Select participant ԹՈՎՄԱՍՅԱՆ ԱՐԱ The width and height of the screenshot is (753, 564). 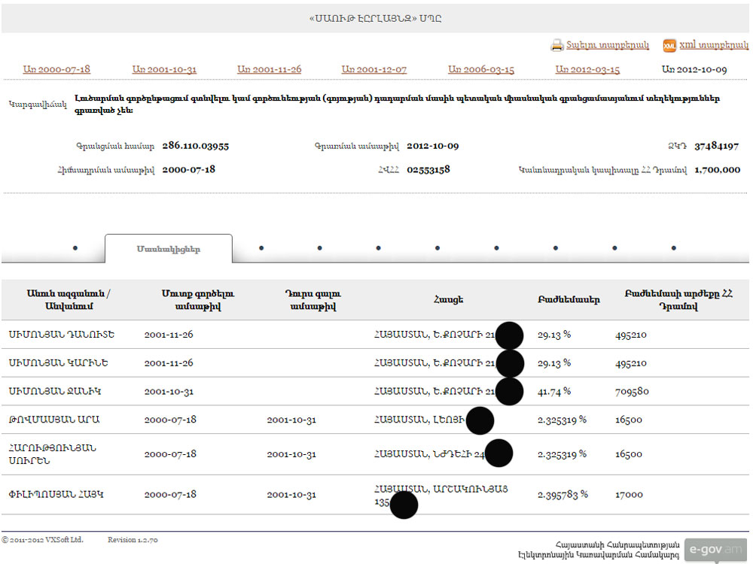[53, 419]
